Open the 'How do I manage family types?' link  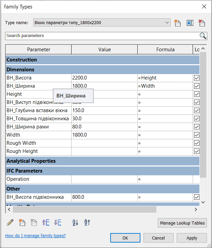click(35, 235)
